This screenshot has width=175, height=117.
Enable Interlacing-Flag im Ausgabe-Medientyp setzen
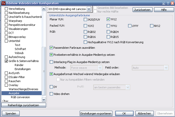point(51,62)
